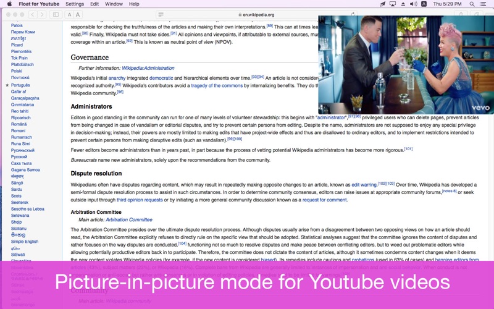Open the request for comment link

pyautogui.click(x=325, y=200)
